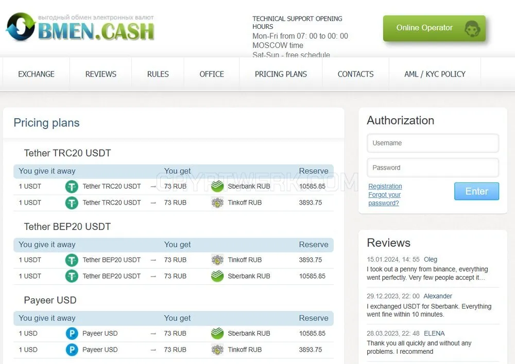Go to the REVIEWS page

[x=101, y=74]
